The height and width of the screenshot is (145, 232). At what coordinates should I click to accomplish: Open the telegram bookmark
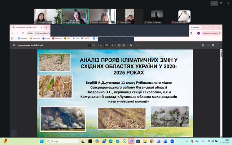pos(22,38)
